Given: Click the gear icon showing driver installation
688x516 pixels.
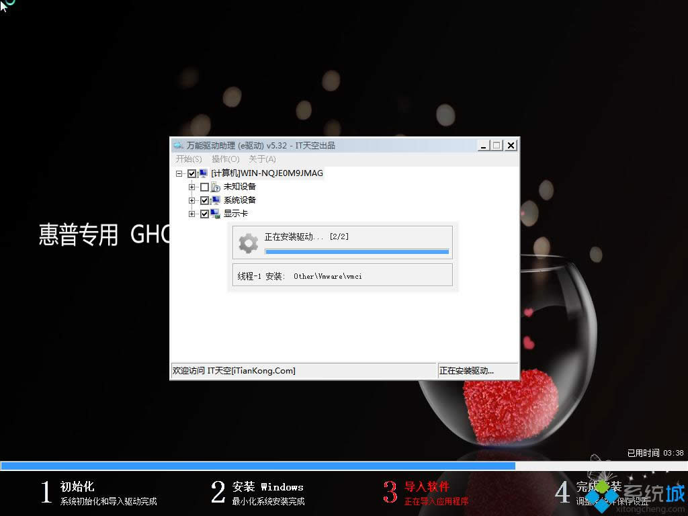Looking at the screenshot, I should [x=247, y=243].
